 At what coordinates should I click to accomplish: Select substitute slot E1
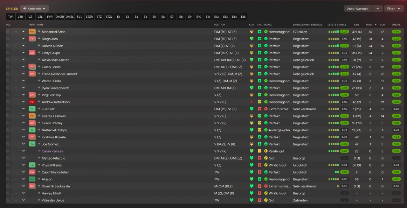click(119, 17)
